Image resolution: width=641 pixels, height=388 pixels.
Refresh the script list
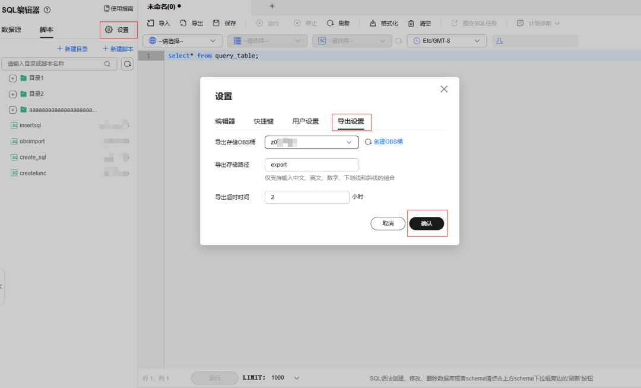pos(128,63)
